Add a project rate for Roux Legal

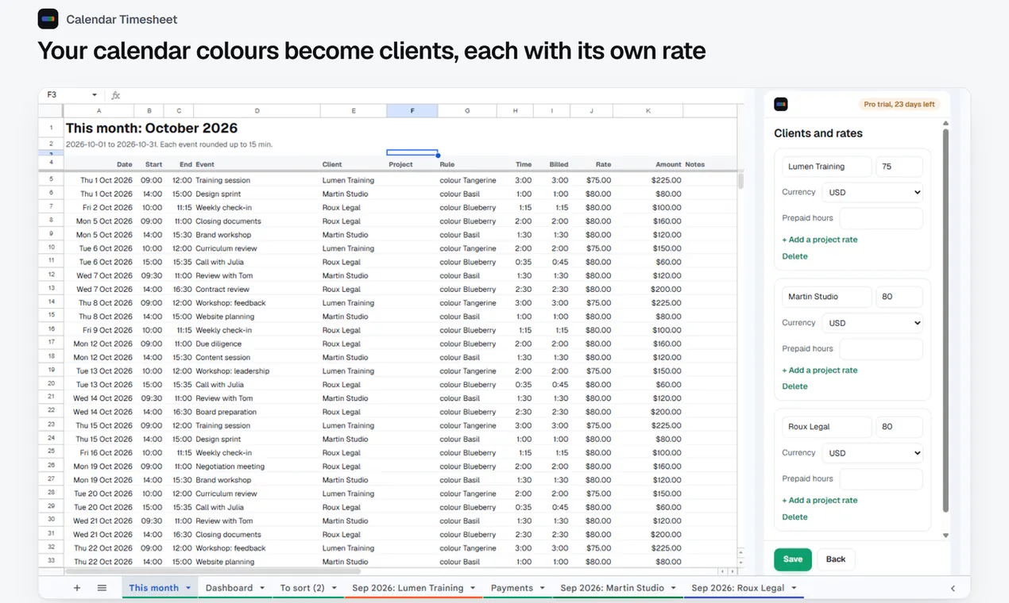click(820, 501)
